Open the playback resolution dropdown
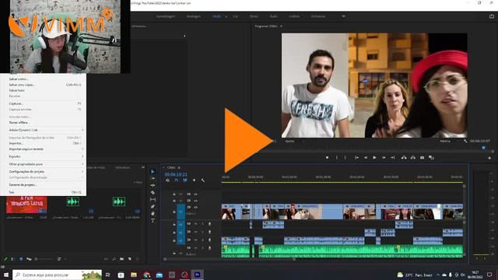This screenshot has width=498, height=280. pyautogui.click(x=449, y=141)
